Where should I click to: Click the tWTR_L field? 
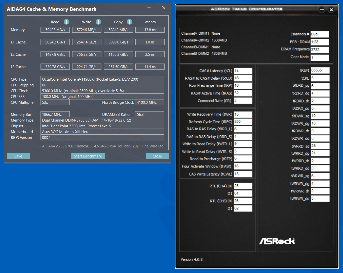pos(243,144)
